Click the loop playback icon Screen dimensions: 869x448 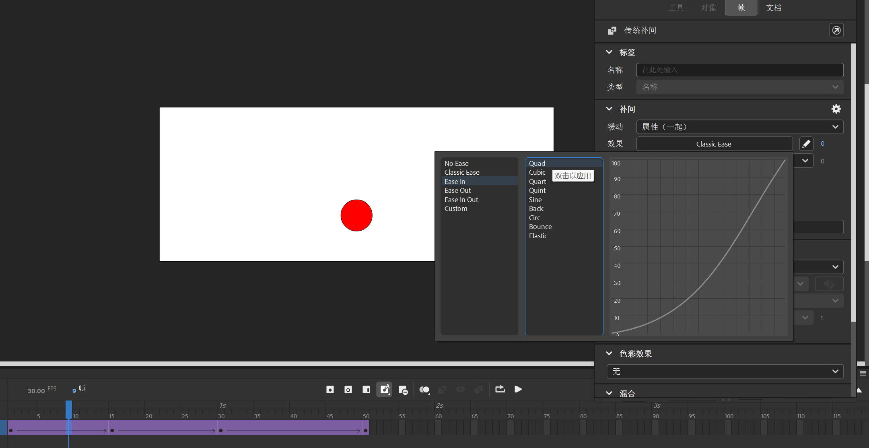click(x=500, y=389)
